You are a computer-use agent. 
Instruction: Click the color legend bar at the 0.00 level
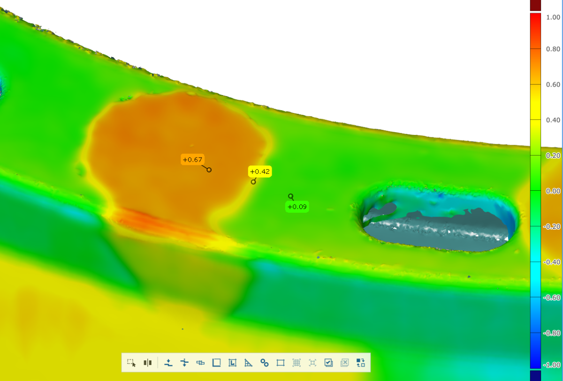point(535,191)
